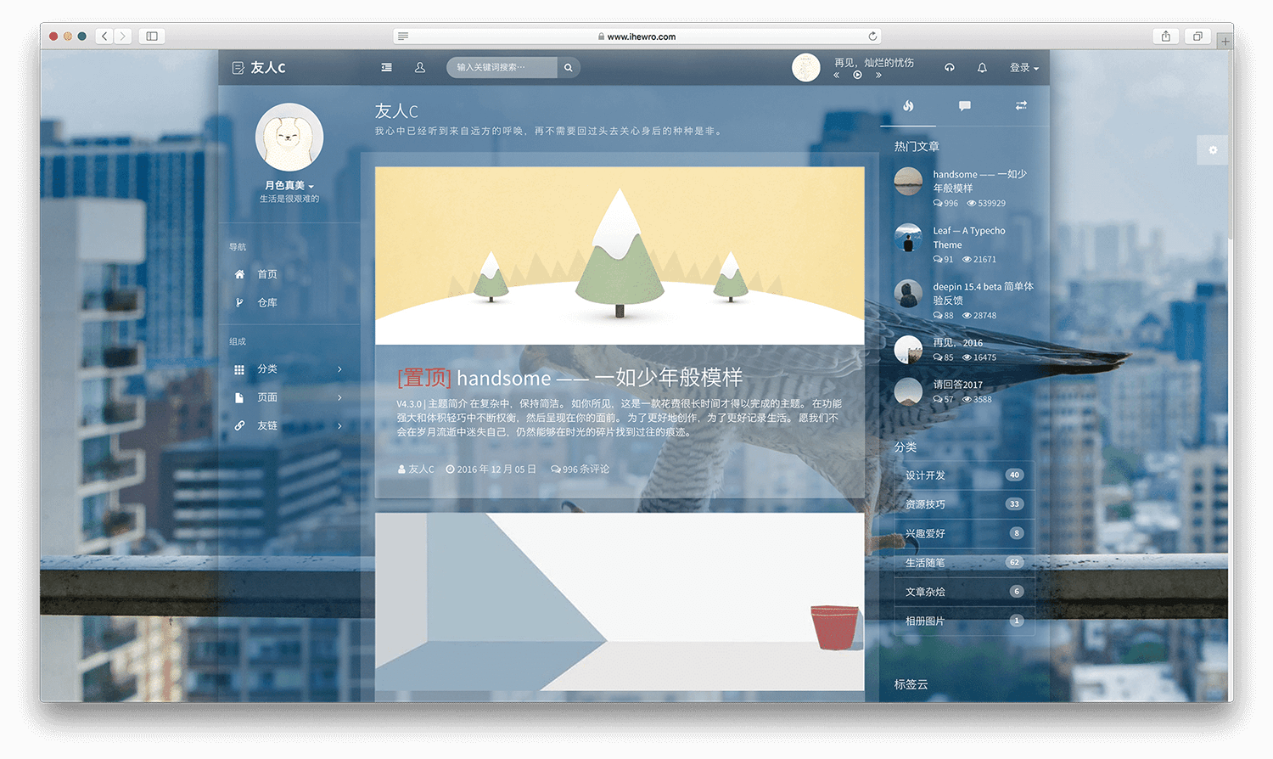This screenshot has height=759, width=1273.
Task: Show all tabs overview button
Action: 1197,37
